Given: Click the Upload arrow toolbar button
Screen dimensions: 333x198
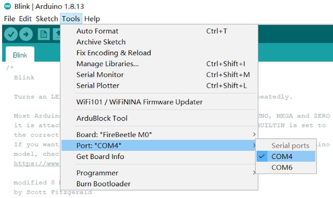Looking at the screenshot, I should click(26, 34).
